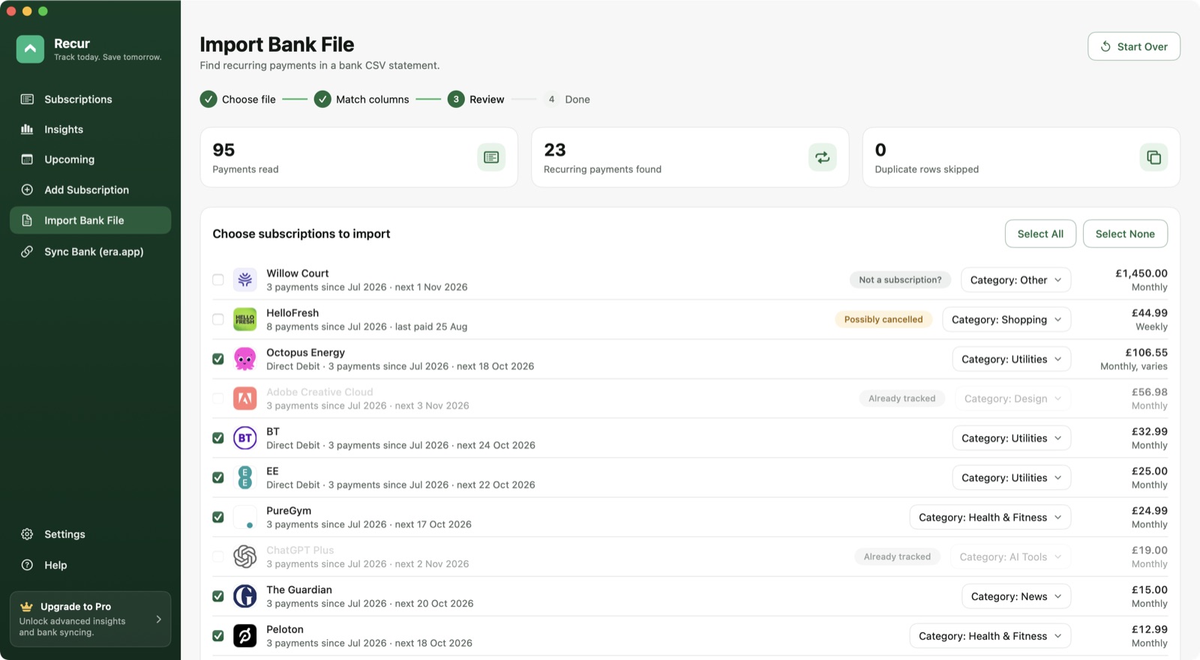Click Select All button

[x=1040, y=234]
